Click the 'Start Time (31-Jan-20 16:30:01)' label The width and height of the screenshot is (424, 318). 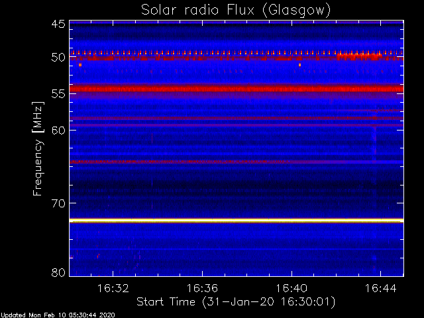point(236,302)
